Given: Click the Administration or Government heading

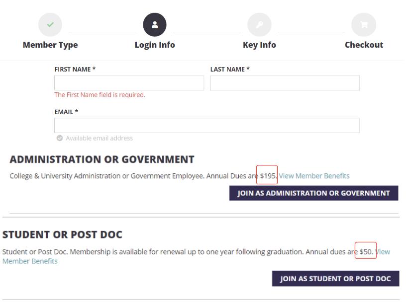Looking at the screenshot, I should click(102, 159).
